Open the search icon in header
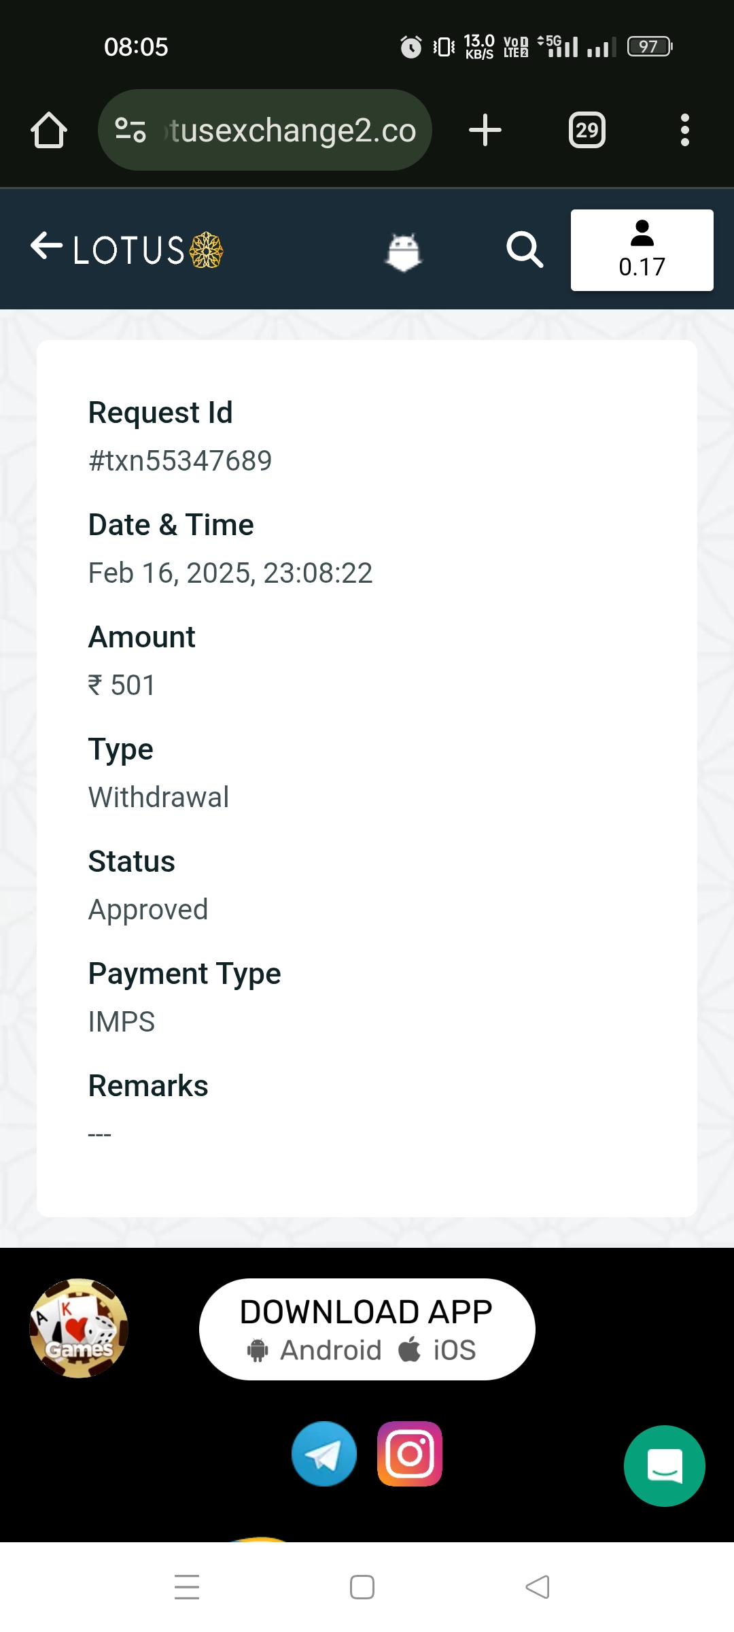This screenshot has width=734, height=1632. coord(525,250)
